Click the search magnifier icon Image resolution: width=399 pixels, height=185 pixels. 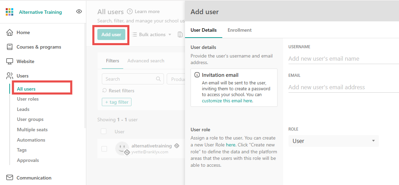(158, 79)
